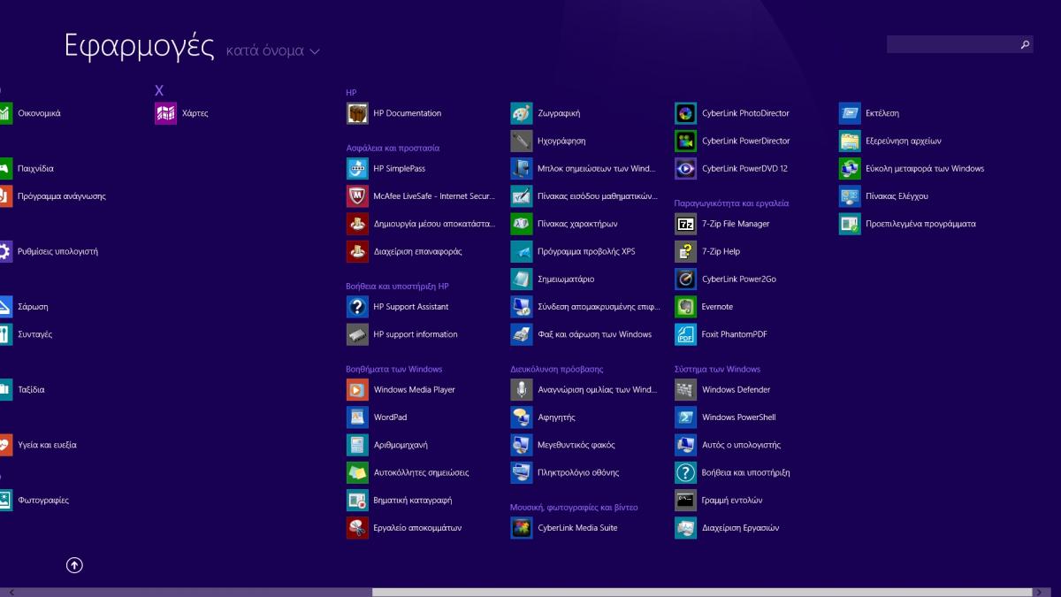
Task: Launch CyberLink Media Suite icon
Action: 522,528
